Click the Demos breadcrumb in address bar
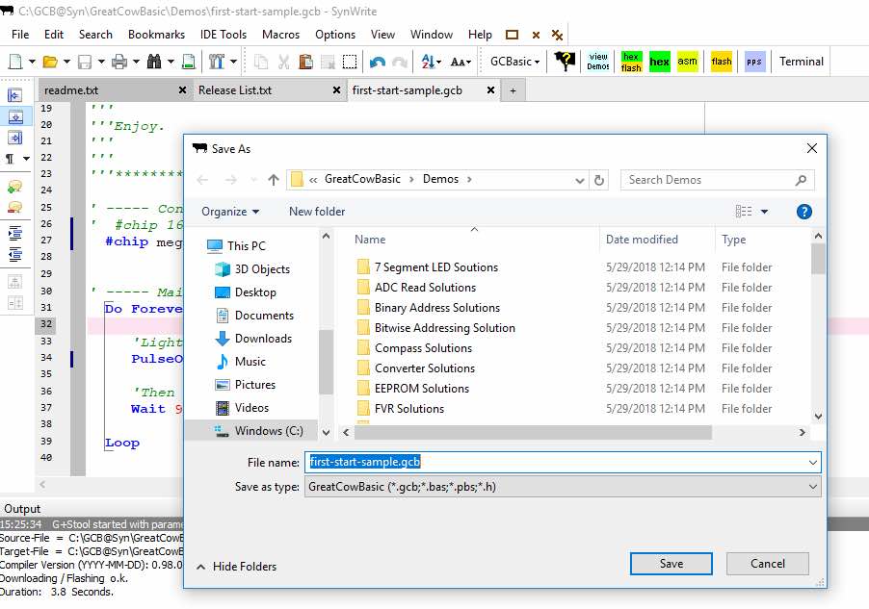869x609 pixels. [440, 179]
